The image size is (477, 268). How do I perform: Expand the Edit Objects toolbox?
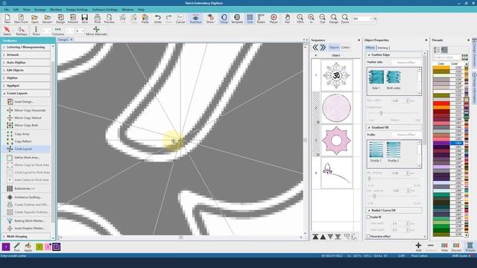coord(26,70)
